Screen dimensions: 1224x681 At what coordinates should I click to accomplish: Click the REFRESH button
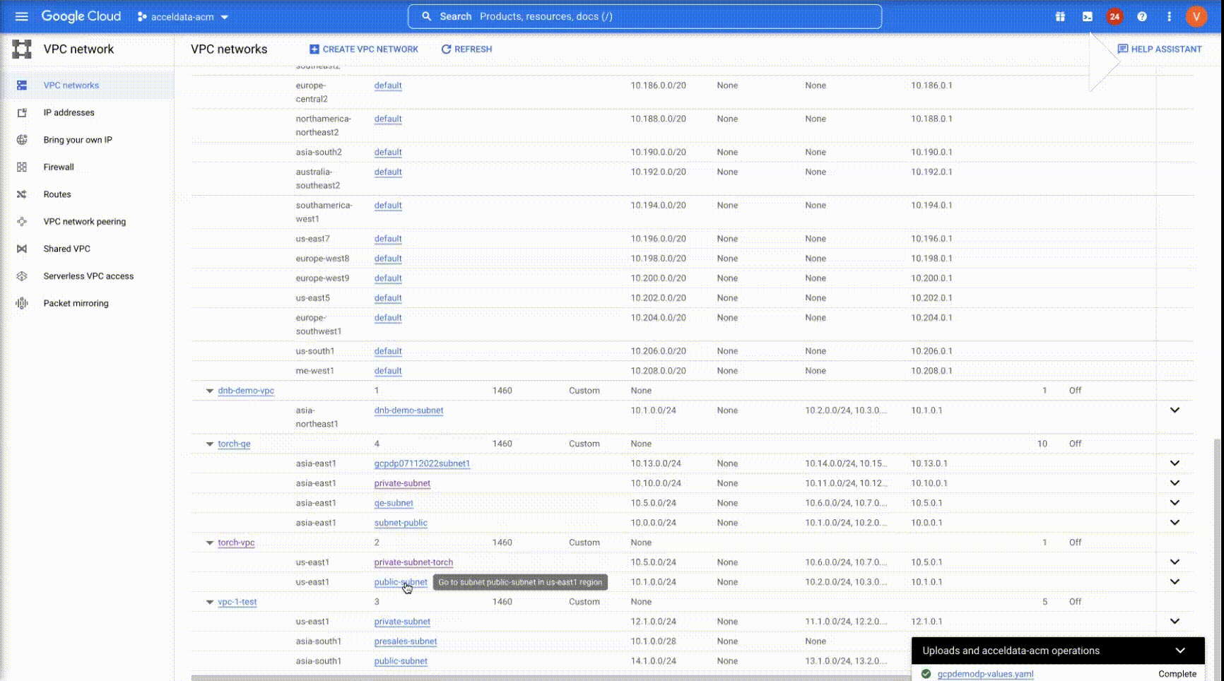(466, 49)
